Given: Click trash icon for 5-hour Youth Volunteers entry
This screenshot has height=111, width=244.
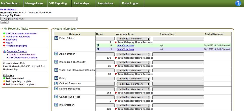Looking at the screenshot, I should pyautogui.click(x=98, y=49).
